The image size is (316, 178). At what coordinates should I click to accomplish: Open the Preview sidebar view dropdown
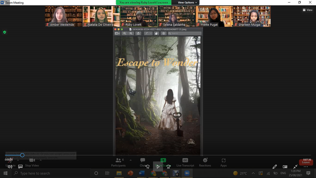[x=117, y=33]
